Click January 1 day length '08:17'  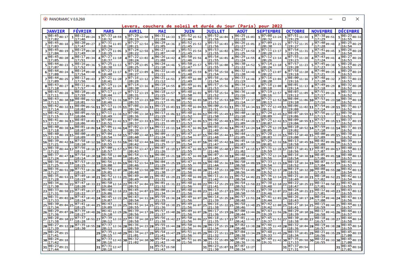coord(64,37)
